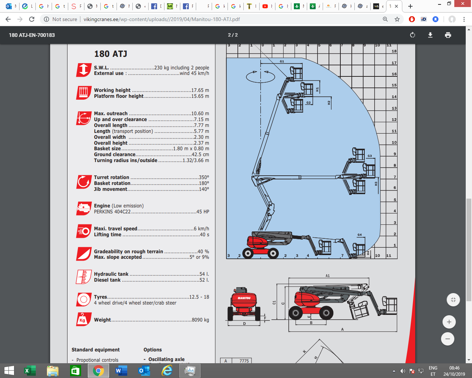
Task: Click the address bar URL
Action: [162, 19]
